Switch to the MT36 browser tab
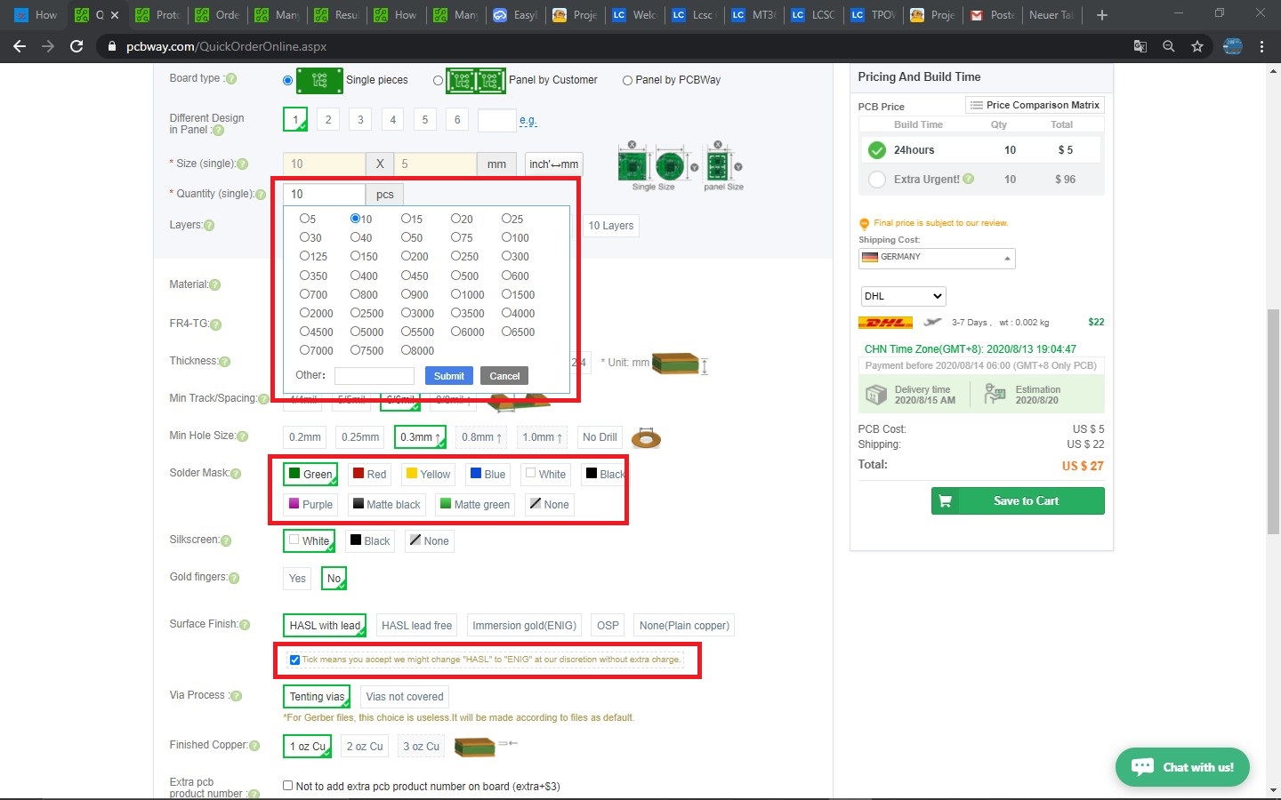Image resolution: width=1281 pixels, height=800 pixels. pyautogui.click(x=754, y=15)
